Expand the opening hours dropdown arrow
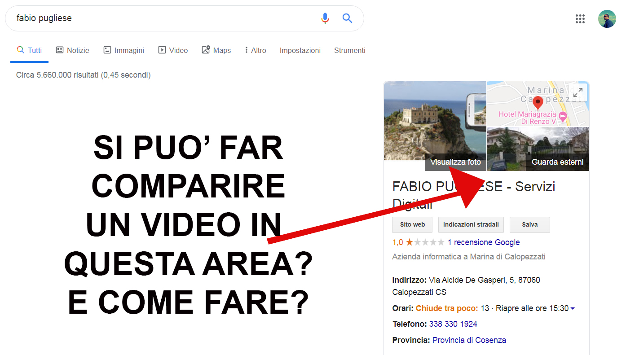This screenshot has height=355, width=626. (x=573, y=309)
